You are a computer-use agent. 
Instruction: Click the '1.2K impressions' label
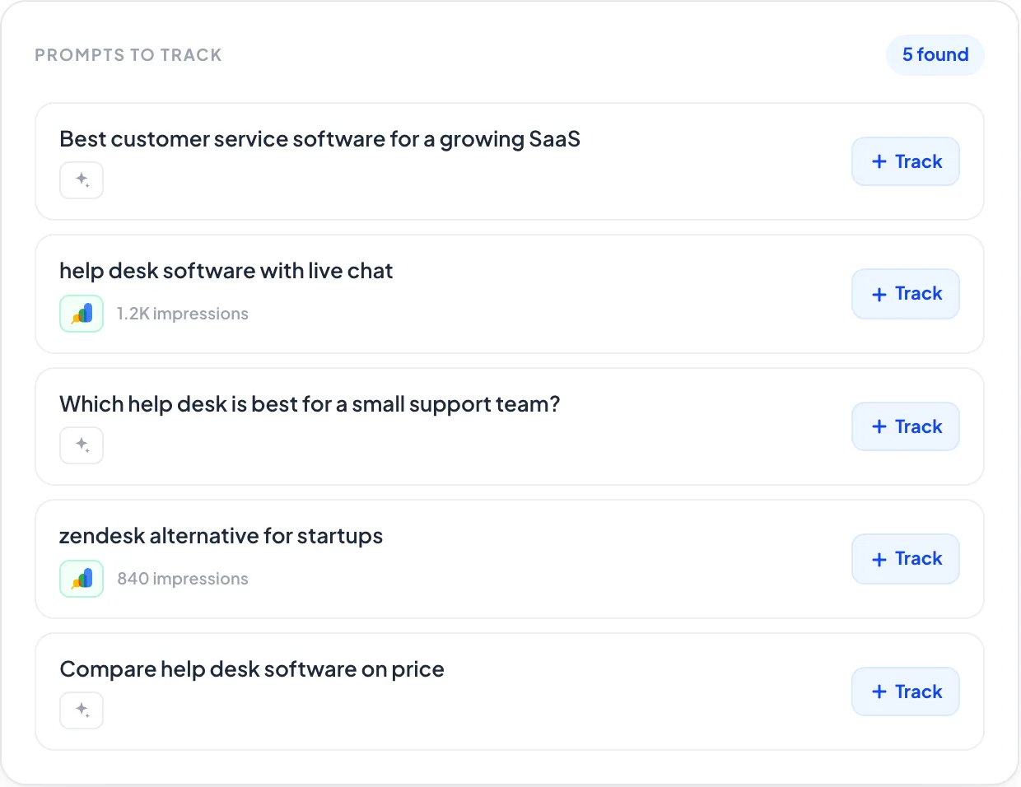(x=183, y=314)
